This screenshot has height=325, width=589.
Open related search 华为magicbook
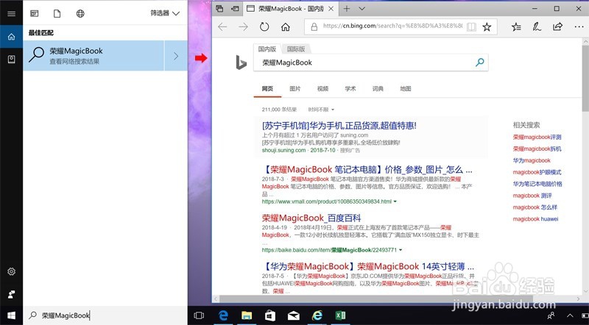532,160
